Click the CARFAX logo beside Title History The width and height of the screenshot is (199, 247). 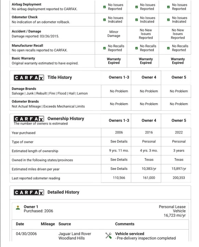(x=29, y=78)
